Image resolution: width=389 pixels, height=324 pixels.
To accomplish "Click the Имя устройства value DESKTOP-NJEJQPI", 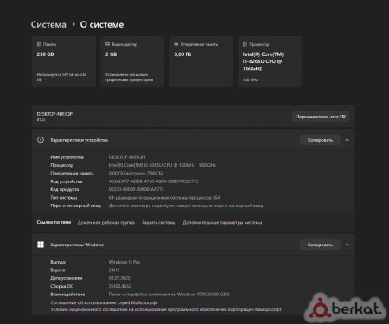I will point(127,157).
